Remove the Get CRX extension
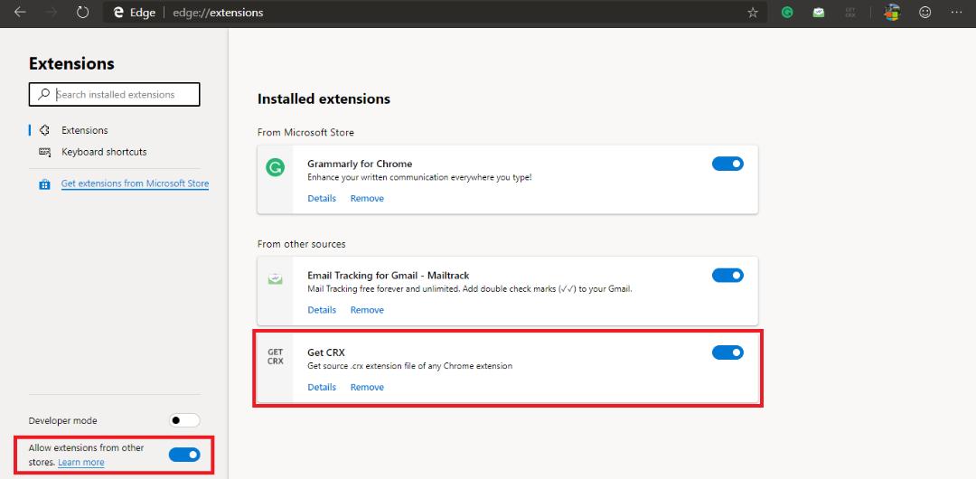The image size is (976, 479). click(367, 387)
